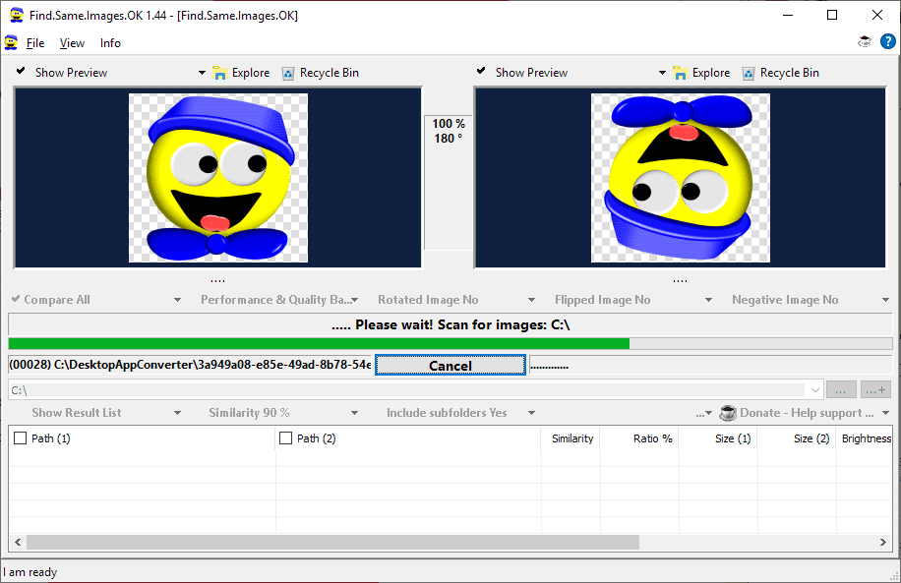Open the View menu
The image size is (901, 583).
click(72, 43)
